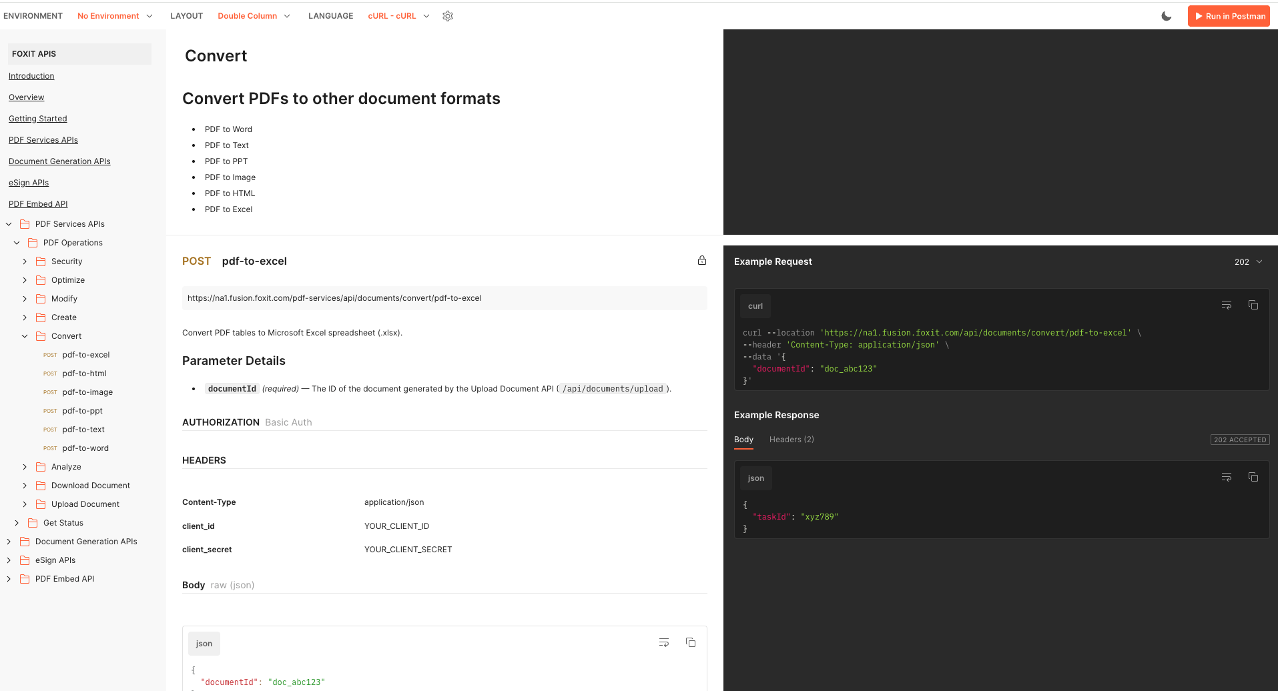Click the pdf-to-excel endpoint URL field
The width and height of the screenshot is (1278, 691).
coord(444,298)
